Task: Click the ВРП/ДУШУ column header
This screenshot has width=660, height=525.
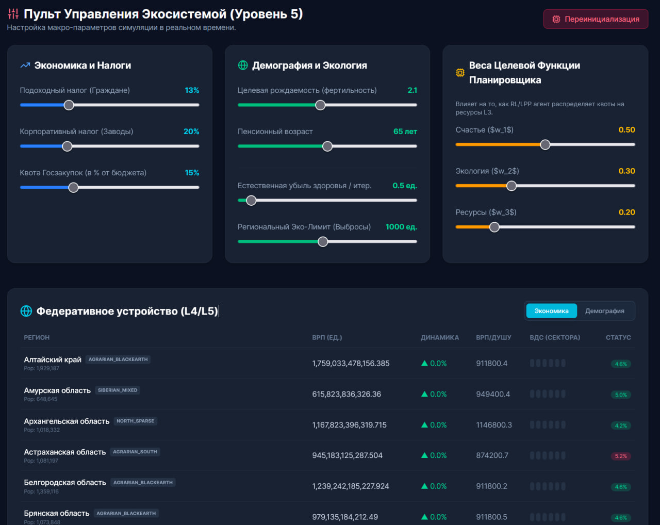Action: coord(493,337)
